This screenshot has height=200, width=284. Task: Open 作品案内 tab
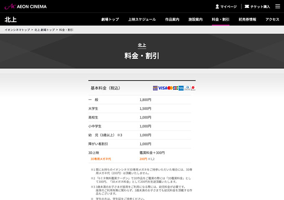(172, 19)
